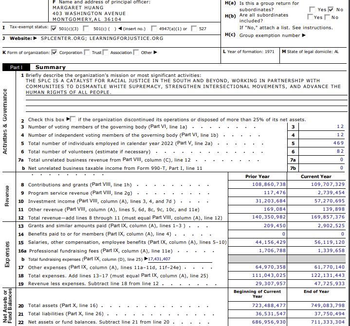
Task: Check the line 2 discontinued operations box
Action: (73, 119)
